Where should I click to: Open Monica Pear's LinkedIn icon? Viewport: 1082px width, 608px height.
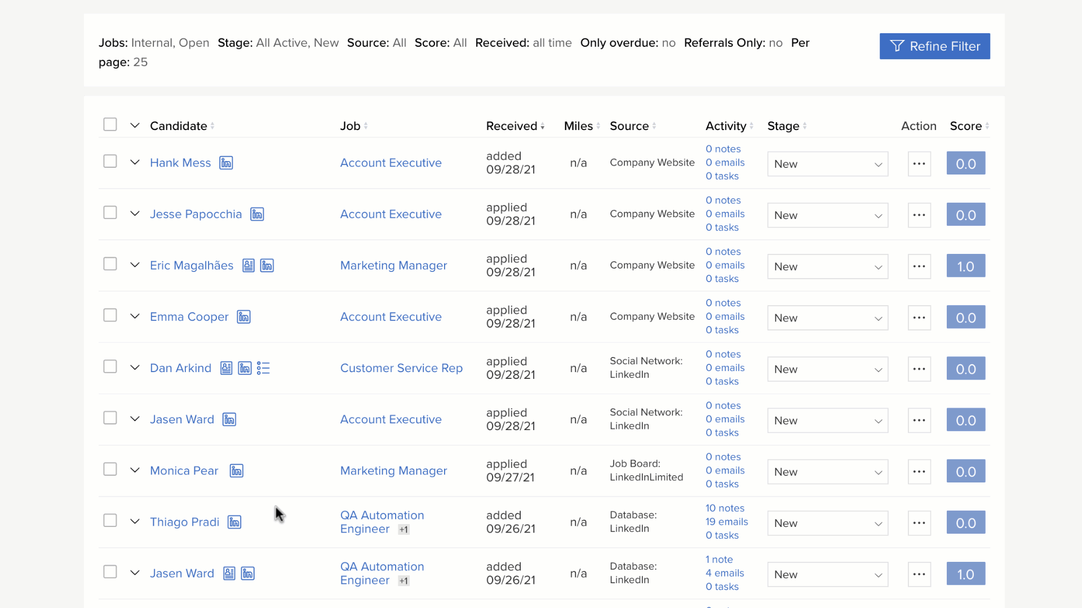[x=237, y=471]
